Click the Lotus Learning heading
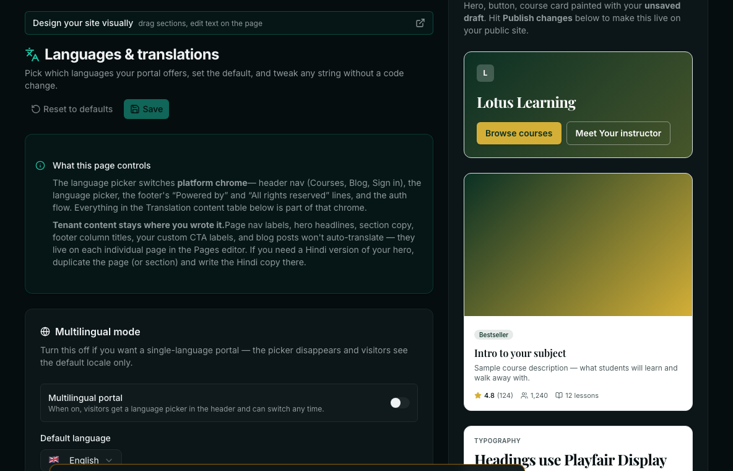The width and height of the screenshot is (733, 471). [x=526, y=102]
